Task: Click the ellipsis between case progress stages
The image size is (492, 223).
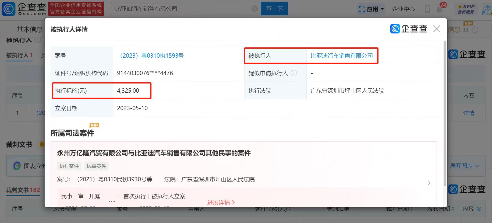Action: pos(112,201)
